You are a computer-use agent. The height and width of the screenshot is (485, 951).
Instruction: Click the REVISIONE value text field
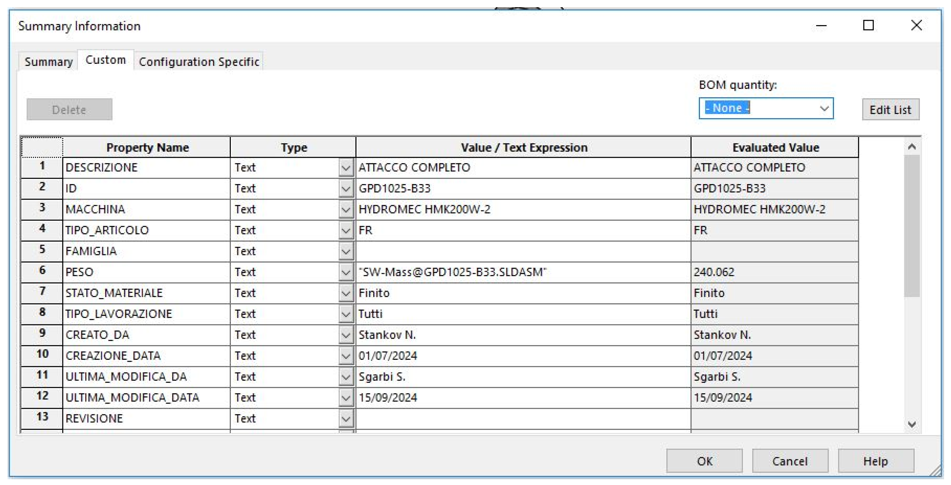(523, 419)
